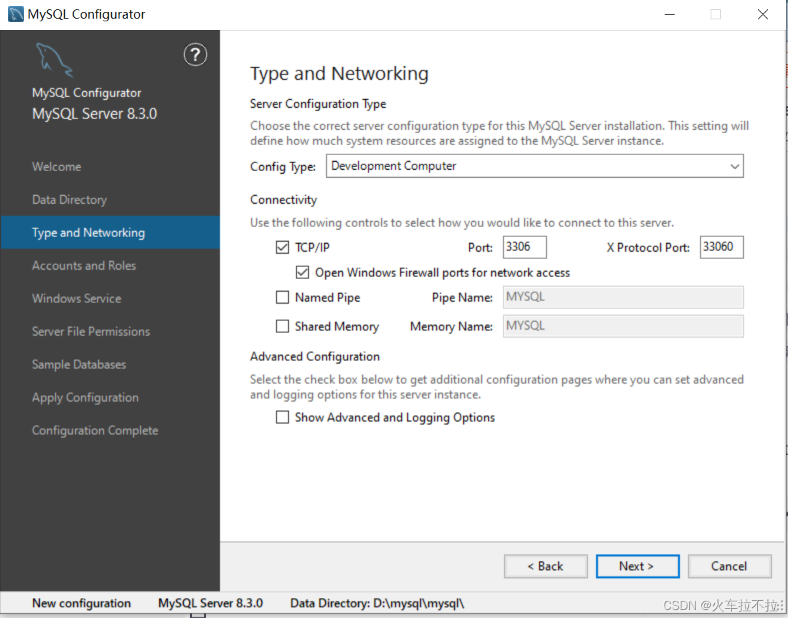Open the Configuration Complete step
This screenshot has height=618, width=788.
(x=95, y=431)
